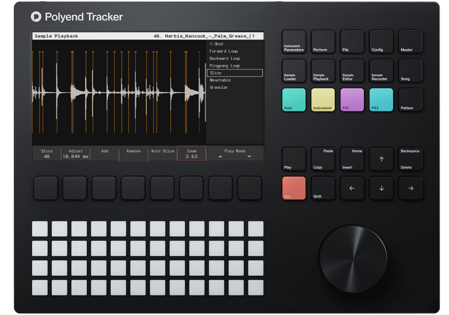Image resolution: width=449 pixels, height=315 pixels.
Task: Click the Adjust 18.849 ms field
Action: (x=75, y=154)
